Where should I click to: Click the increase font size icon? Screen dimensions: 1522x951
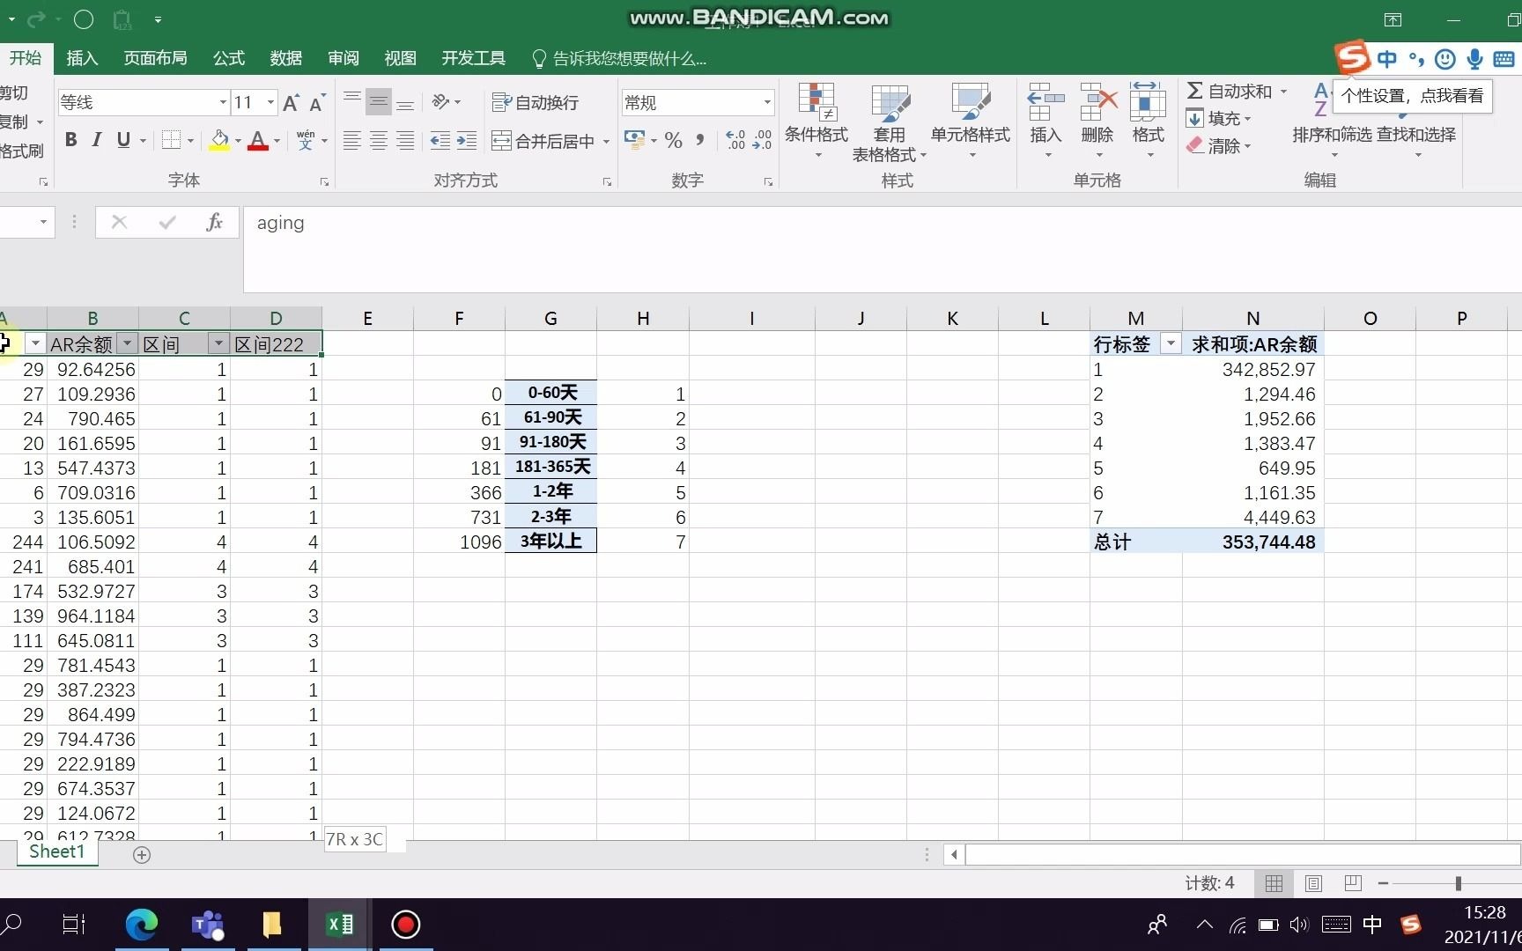coord(291,103)
